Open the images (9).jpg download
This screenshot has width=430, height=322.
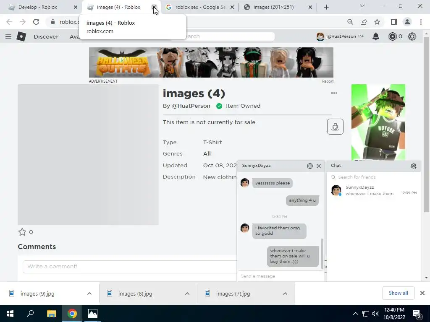(37, 294)
